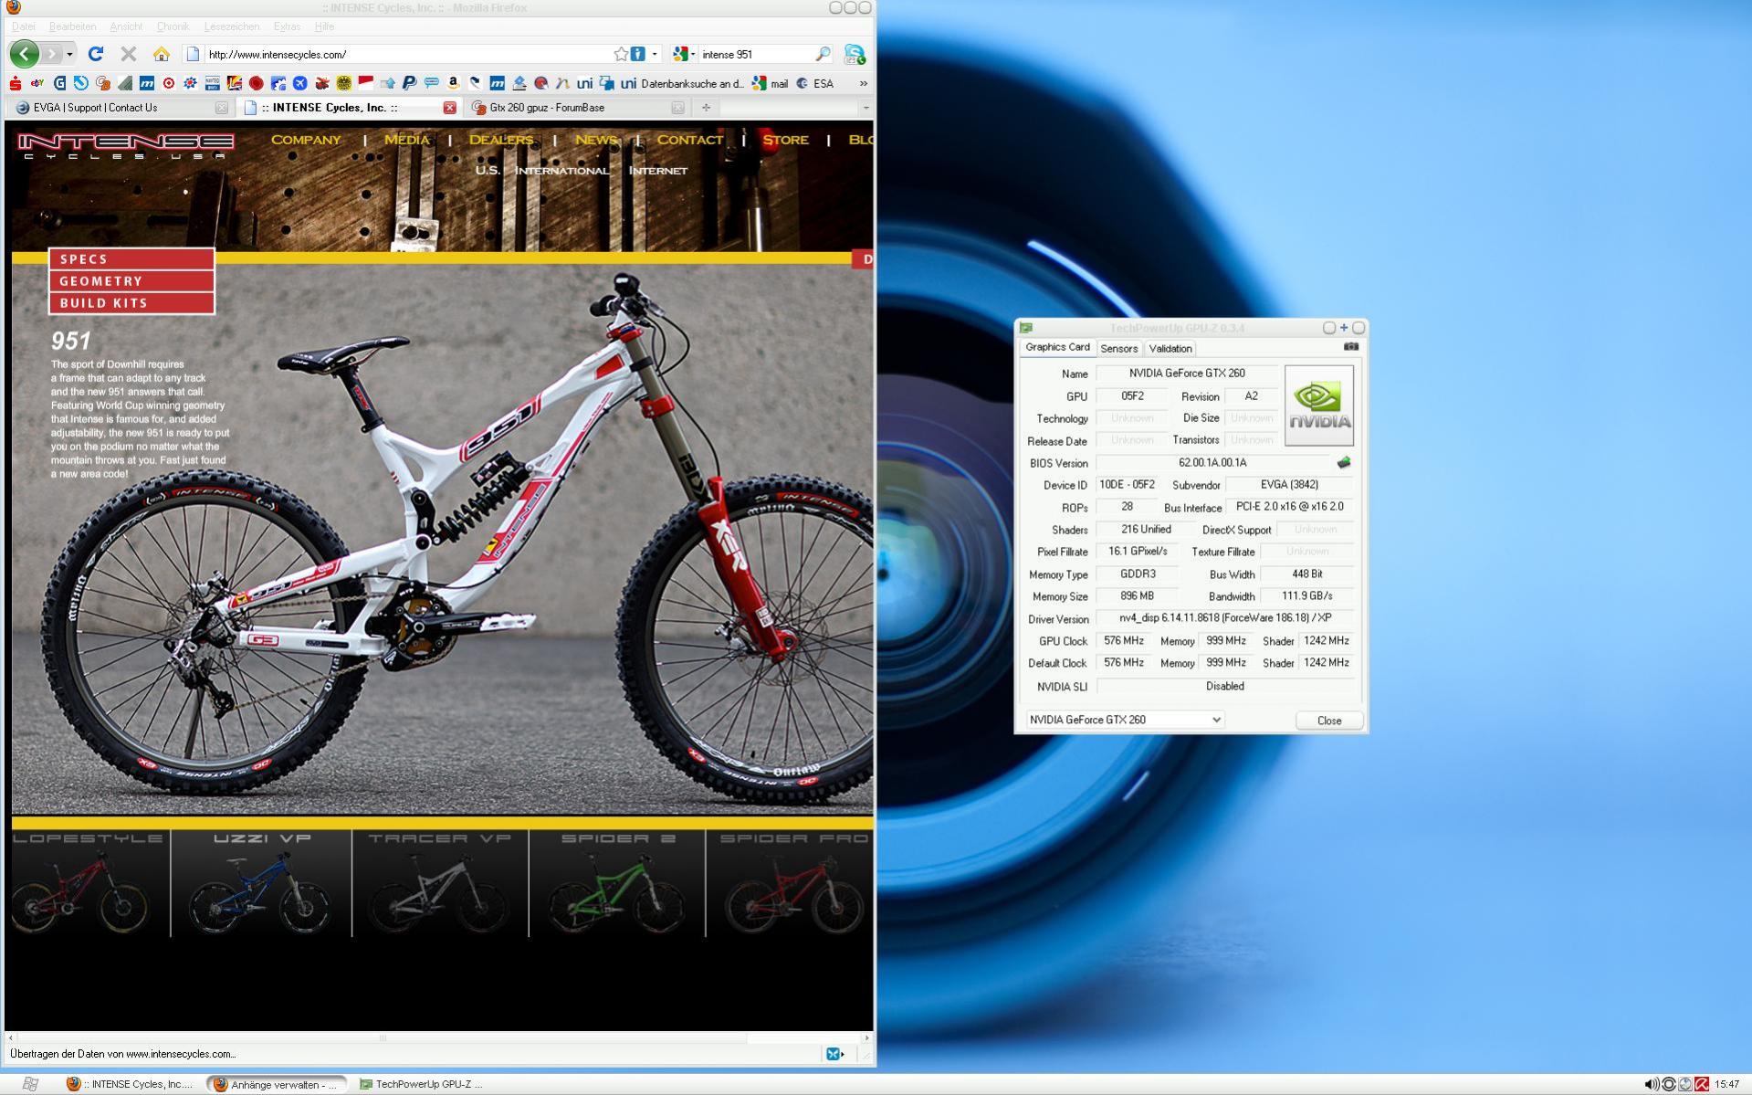The width and height of the screenshot is (1752, 1095).
Task: Open the ESA bookmark
Action: (815, 83)
